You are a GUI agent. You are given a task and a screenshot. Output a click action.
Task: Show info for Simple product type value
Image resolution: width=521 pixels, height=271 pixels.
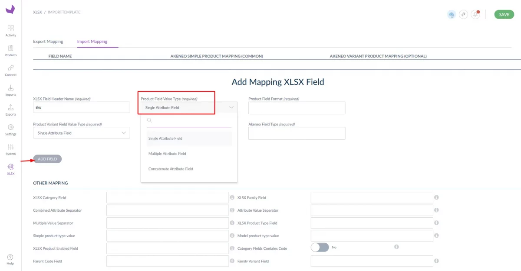(232, 236)
